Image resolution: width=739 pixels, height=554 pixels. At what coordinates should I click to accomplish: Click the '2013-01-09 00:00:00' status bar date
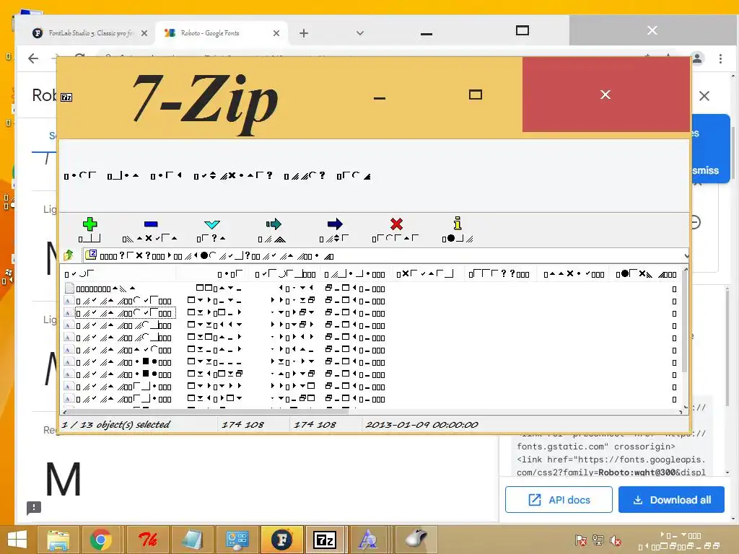[421, 424]
